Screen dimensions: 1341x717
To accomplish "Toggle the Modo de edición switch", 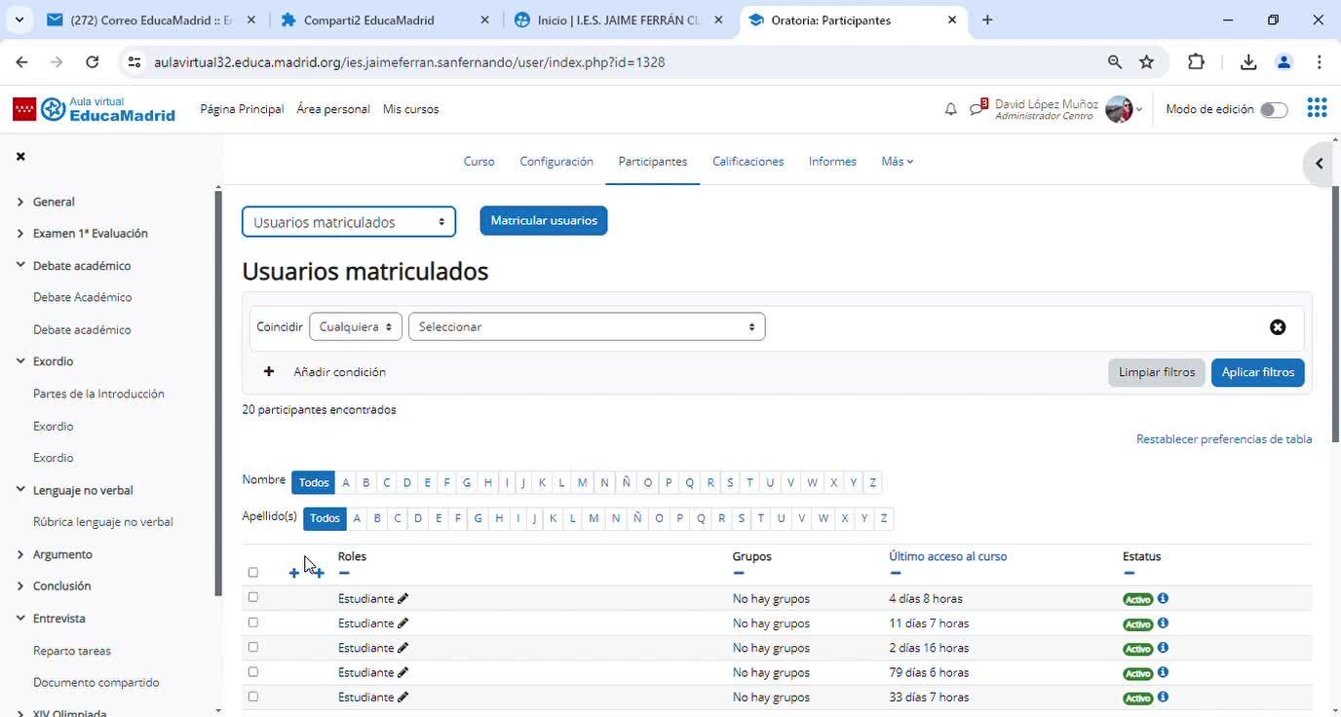I will [x=1273, y=110].
